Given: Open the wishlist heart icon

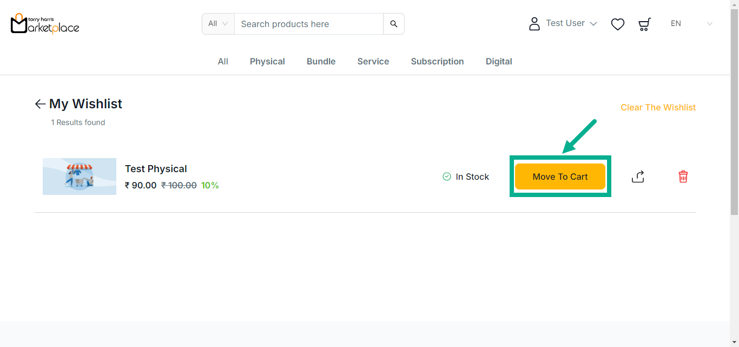Looking at the screenshot, I should click(x=617, y=24).
